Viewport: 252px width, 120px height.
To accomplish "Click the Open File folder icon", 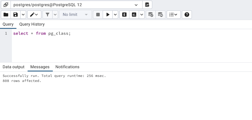I will click(6, 15).
